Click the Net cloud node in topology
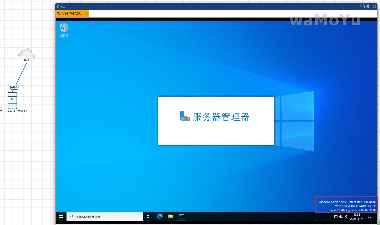 point(27,53)
